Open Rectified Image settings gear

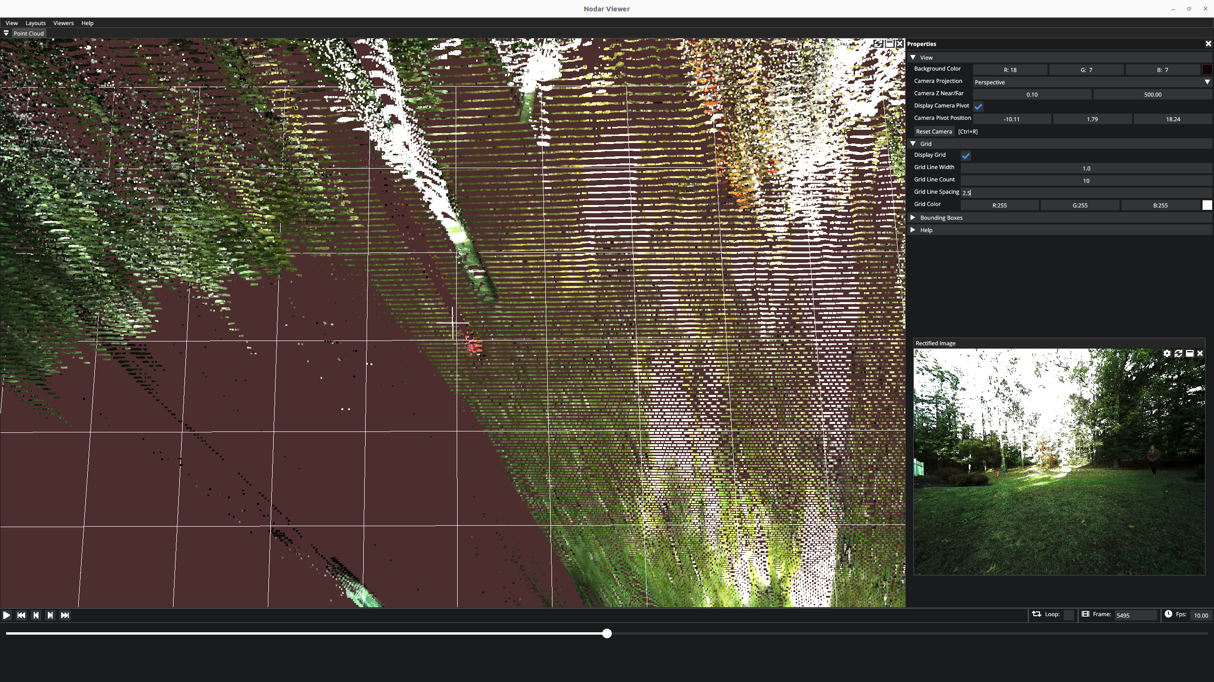(1167, 353)
